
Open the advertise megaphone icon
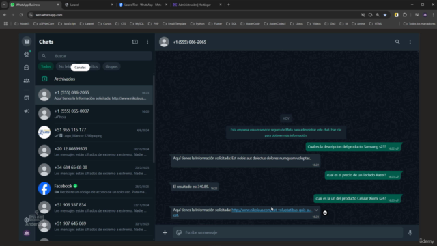(27, 111)
